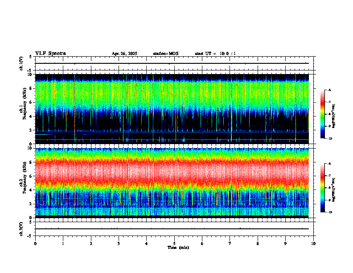This screenshot has width=353, height=273.
Task: Click the "-7" tick on ch.2 colorbar
Action: [329, 176]
